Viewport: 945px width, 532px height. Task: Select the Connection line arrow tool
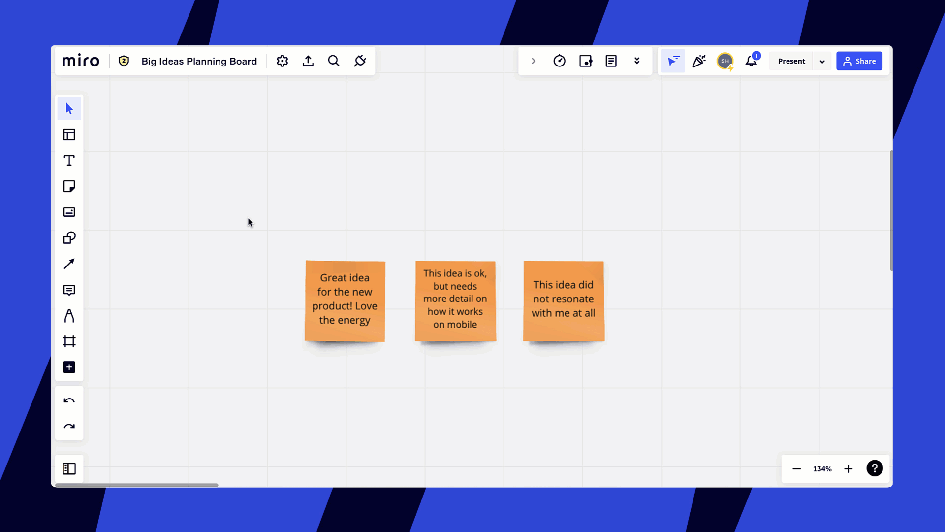69,264
